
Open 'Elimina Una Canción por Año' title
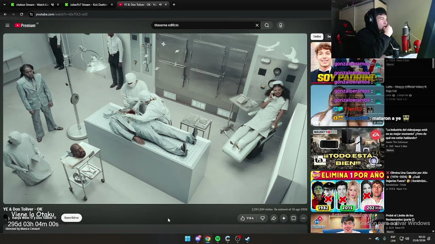pos(406,177)
